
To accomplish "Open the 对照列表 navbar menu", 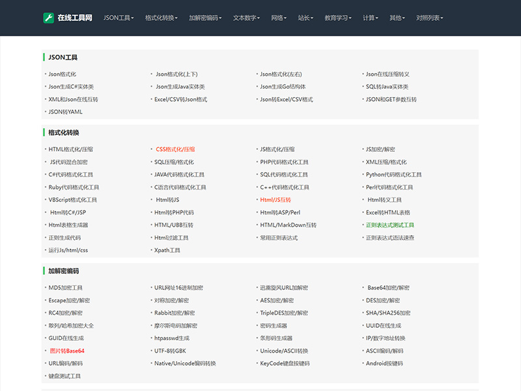I will 430,18.
